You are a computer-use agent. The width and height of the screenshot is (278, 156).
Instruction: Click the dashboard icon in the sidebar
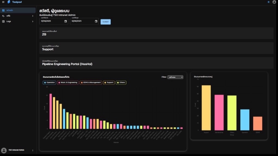(3, 10)
